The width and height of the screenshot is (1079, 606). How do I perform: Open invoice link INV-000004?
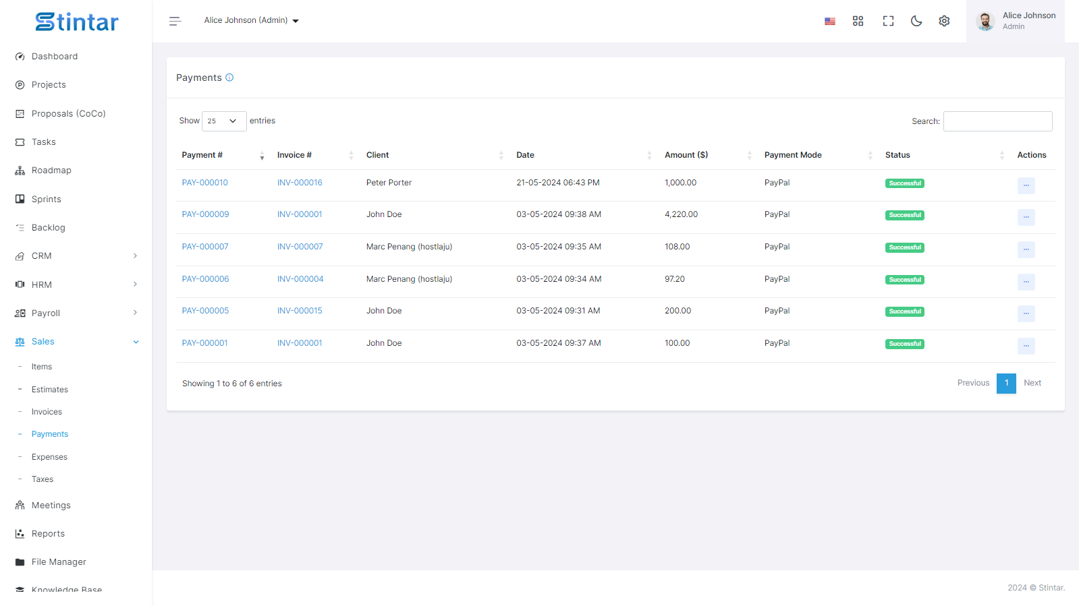[300, 279]
